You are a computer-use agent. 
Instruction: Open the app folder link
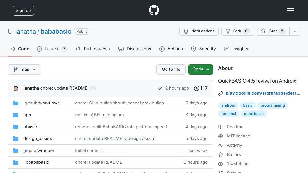tap(27, 115)
